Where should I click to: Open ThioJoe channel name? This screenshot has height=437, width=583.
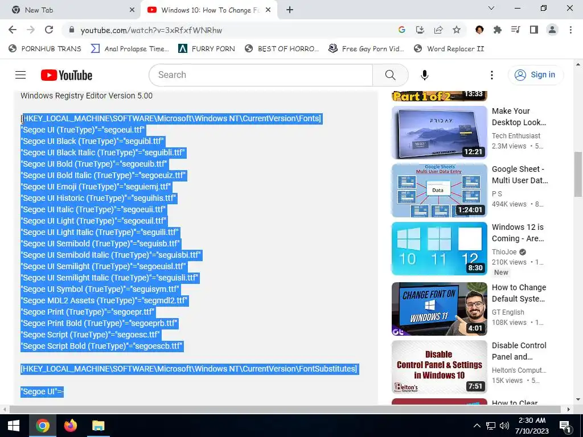(x=504, y=252)
